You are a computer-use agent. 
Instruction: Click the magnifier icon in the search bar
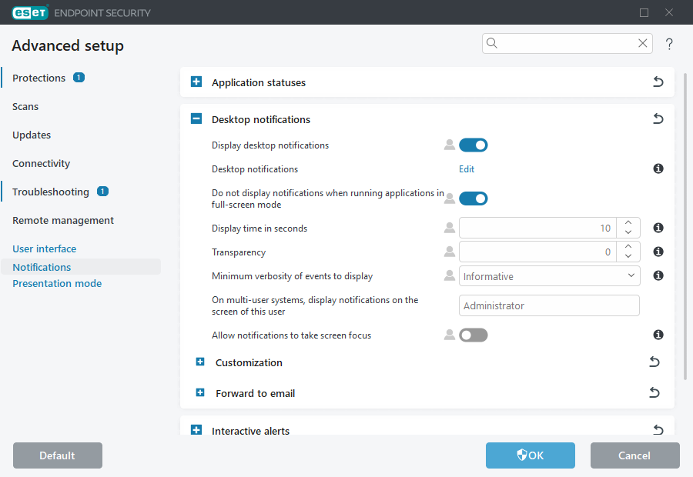[x=492, y=43]
